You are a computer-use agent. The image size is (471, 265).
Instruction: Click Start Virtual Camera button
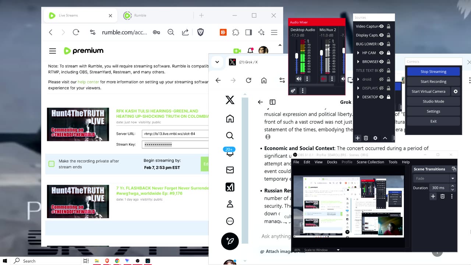428,91
